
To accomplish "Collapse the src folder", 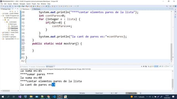I will coord(3,20).
